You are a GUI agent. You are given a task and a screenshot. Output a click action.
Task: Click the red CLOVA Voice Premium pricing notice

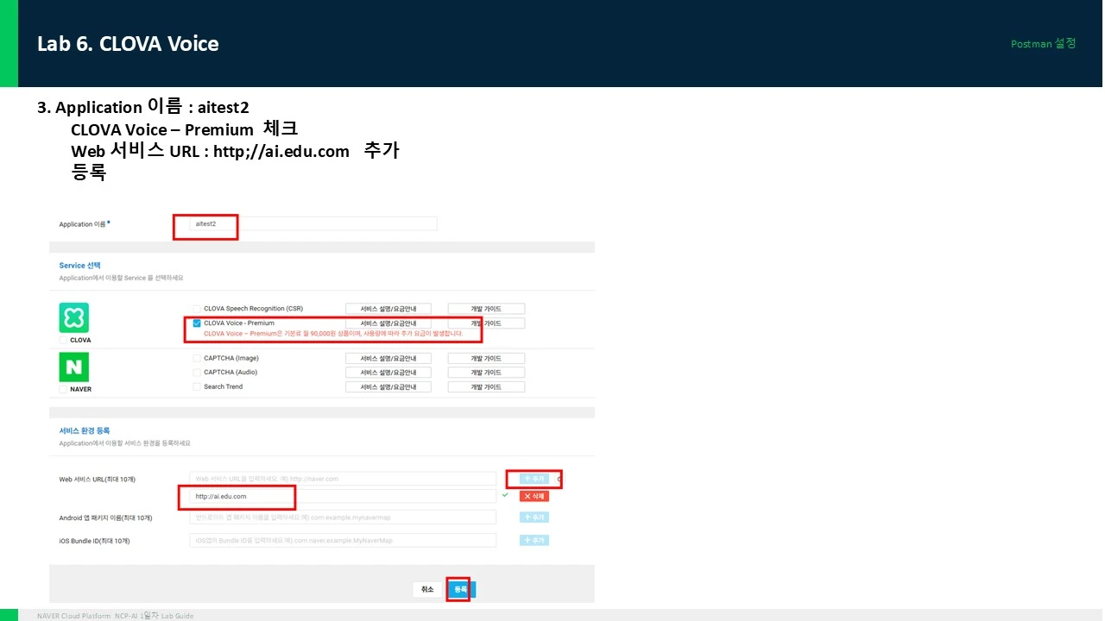point(333,334)
